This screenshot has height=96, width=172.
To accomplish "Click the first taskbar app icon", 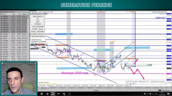I will click(42, 94).
